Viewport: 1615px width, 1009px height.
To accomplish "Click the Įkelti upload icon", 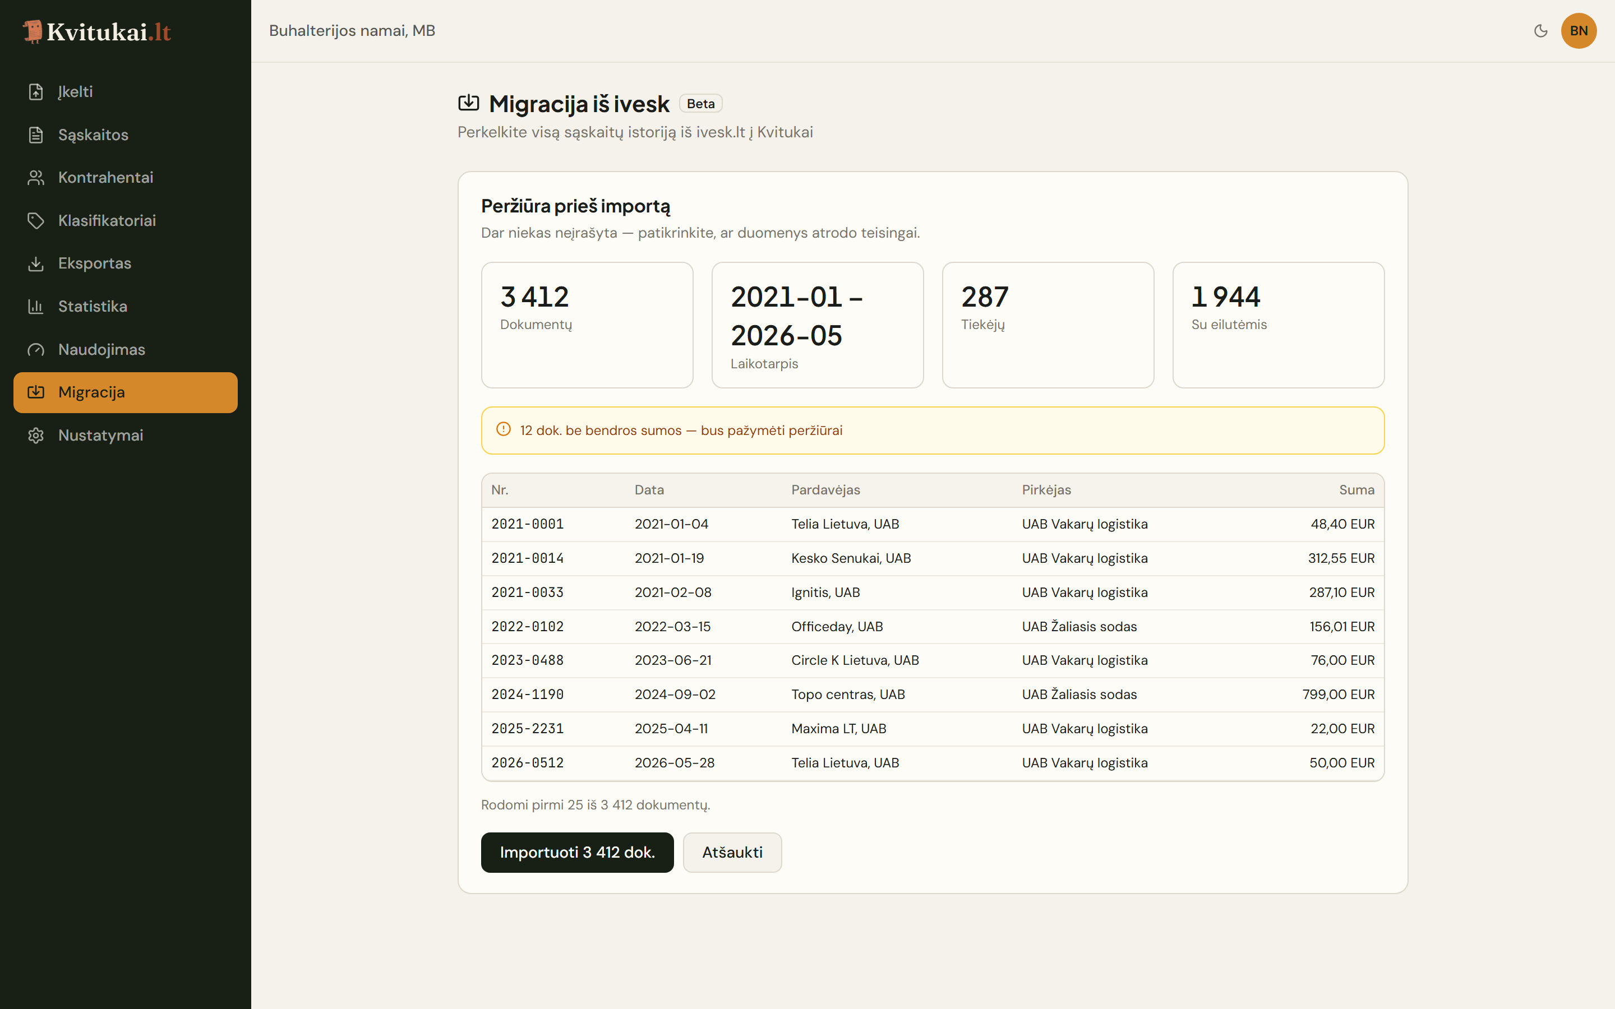I will coord(36,92).
